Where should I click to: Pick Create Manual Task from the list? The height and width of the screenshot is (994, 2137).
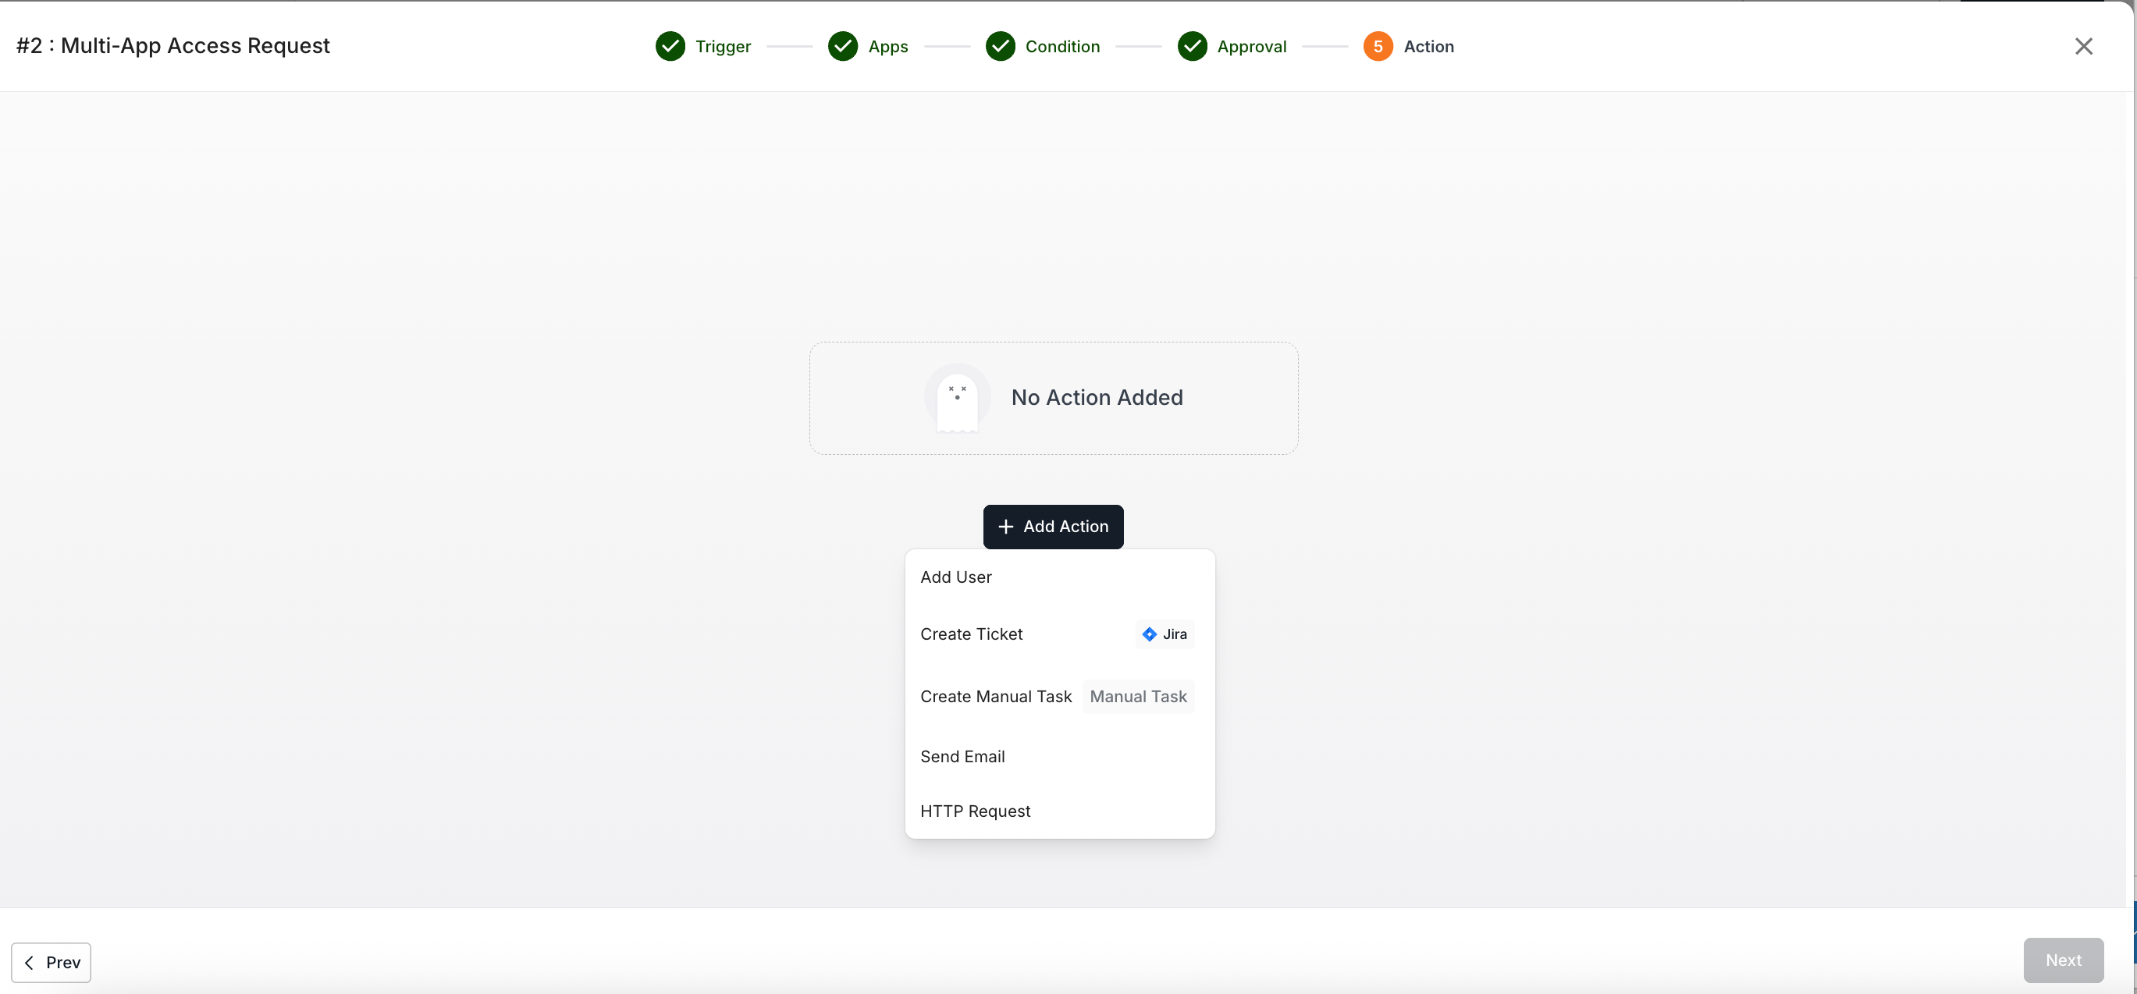tap(995, 697)
